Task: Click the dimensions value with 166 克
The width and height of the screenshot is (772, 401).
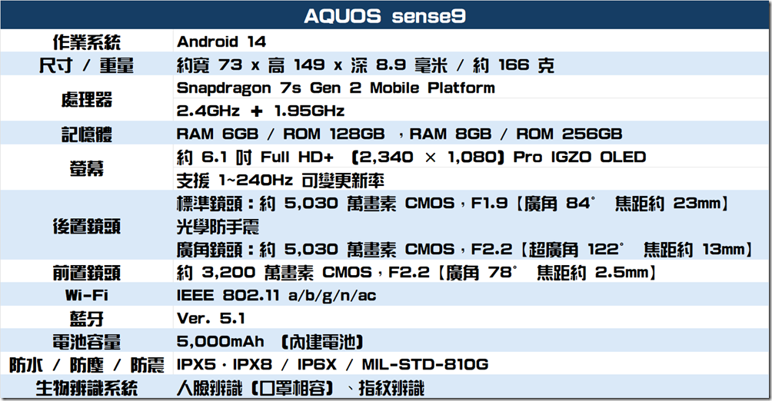Action: click(365, 65)
